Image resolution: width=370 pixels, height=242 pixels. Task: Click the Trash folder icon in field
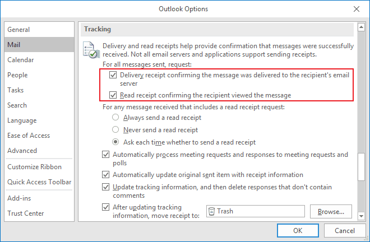(212, 211)
